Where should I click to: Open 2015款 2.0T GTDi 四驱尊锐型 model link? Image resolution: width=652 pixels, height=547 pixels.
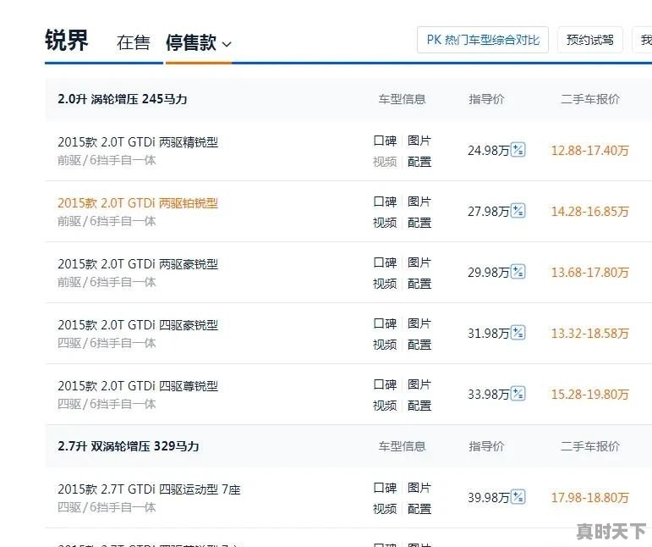tap(138, 386)
